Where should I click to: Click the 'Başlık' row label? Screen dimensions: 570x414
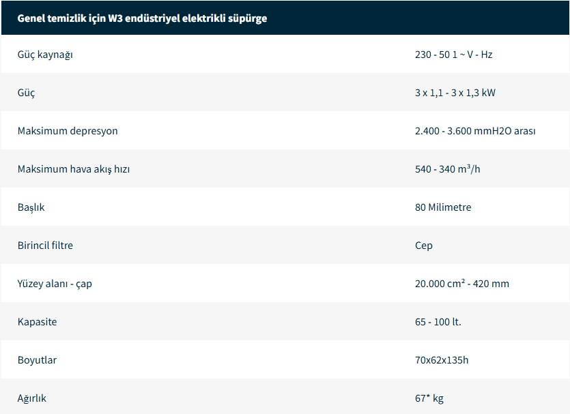coord(31,207)
